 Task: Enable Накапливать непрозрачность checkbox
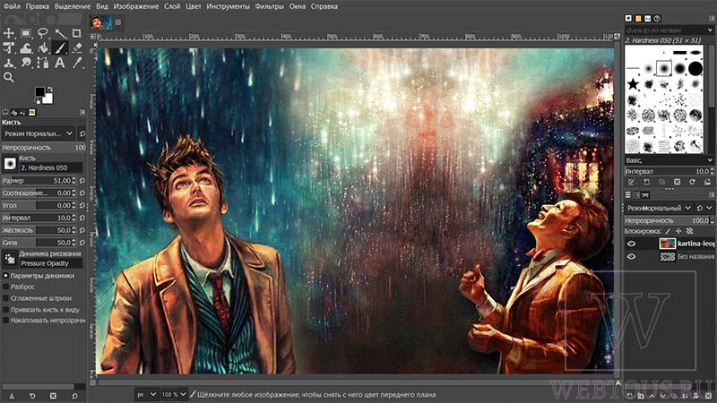[6, 321]
